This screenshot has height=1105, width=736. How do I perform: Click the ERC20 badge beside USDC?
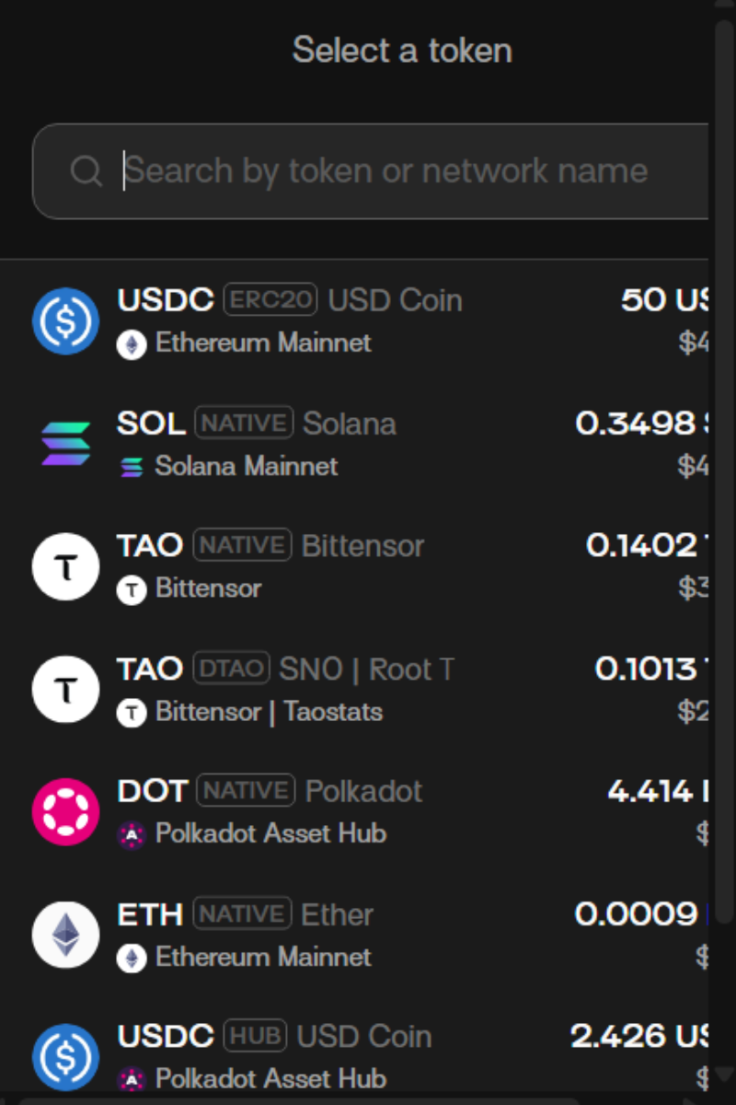pos(270,300)
